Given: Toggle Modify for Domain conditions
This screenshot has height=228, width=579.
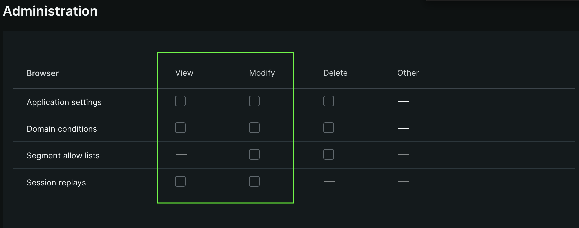Looking at the screenshot, I should (x=254, y=128).
